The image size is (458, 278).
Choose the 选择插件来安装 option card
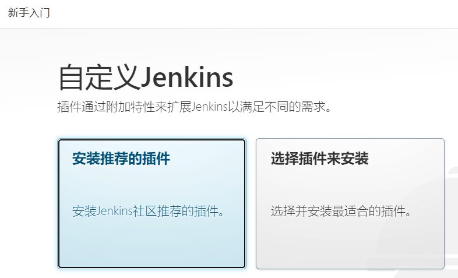coord(350,203)
